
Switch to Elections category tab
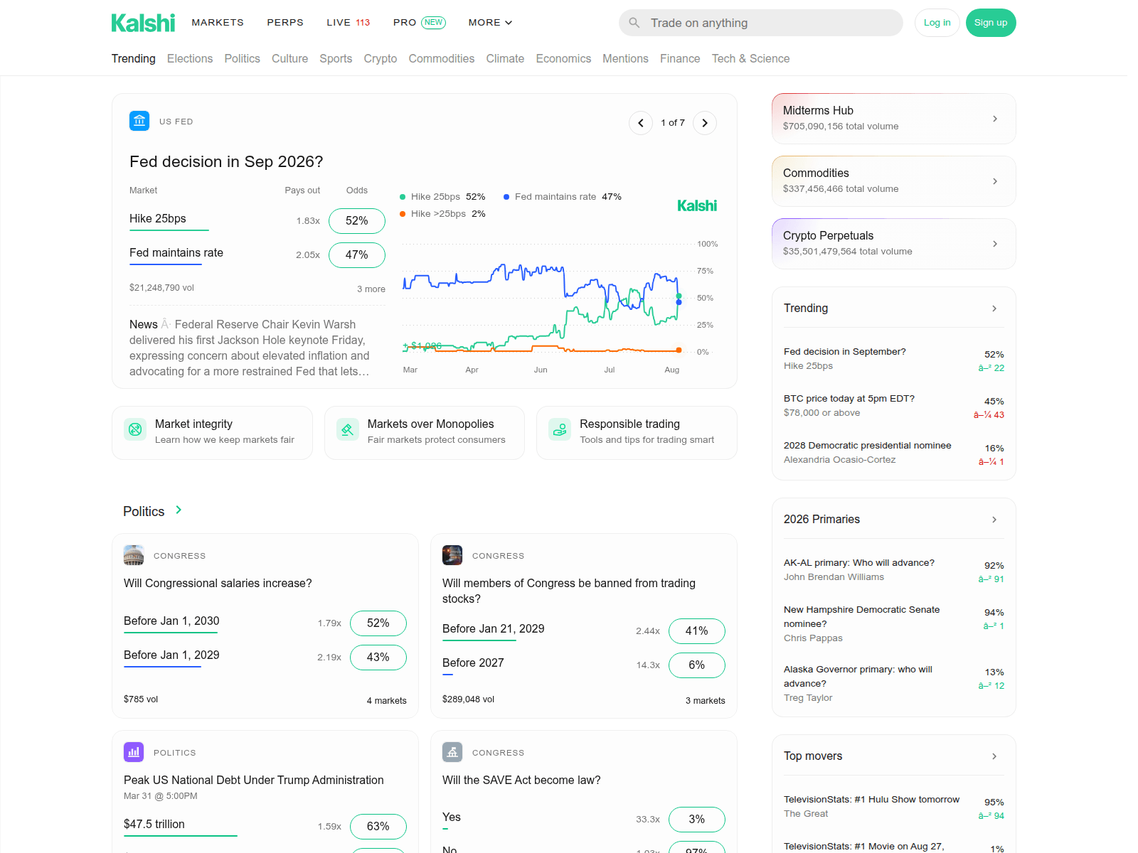click(190, 58)
